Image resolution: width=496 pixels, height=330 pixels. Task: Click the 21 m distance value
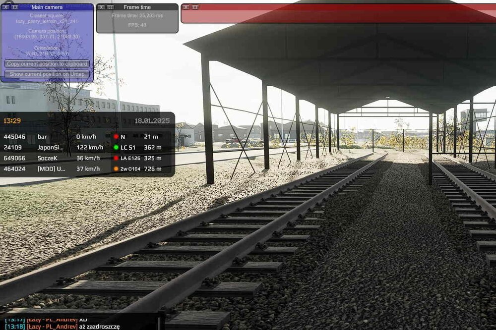(151, 137)
